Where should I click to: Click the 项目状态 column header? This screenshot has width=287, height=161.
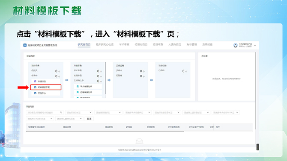(109, 127)
